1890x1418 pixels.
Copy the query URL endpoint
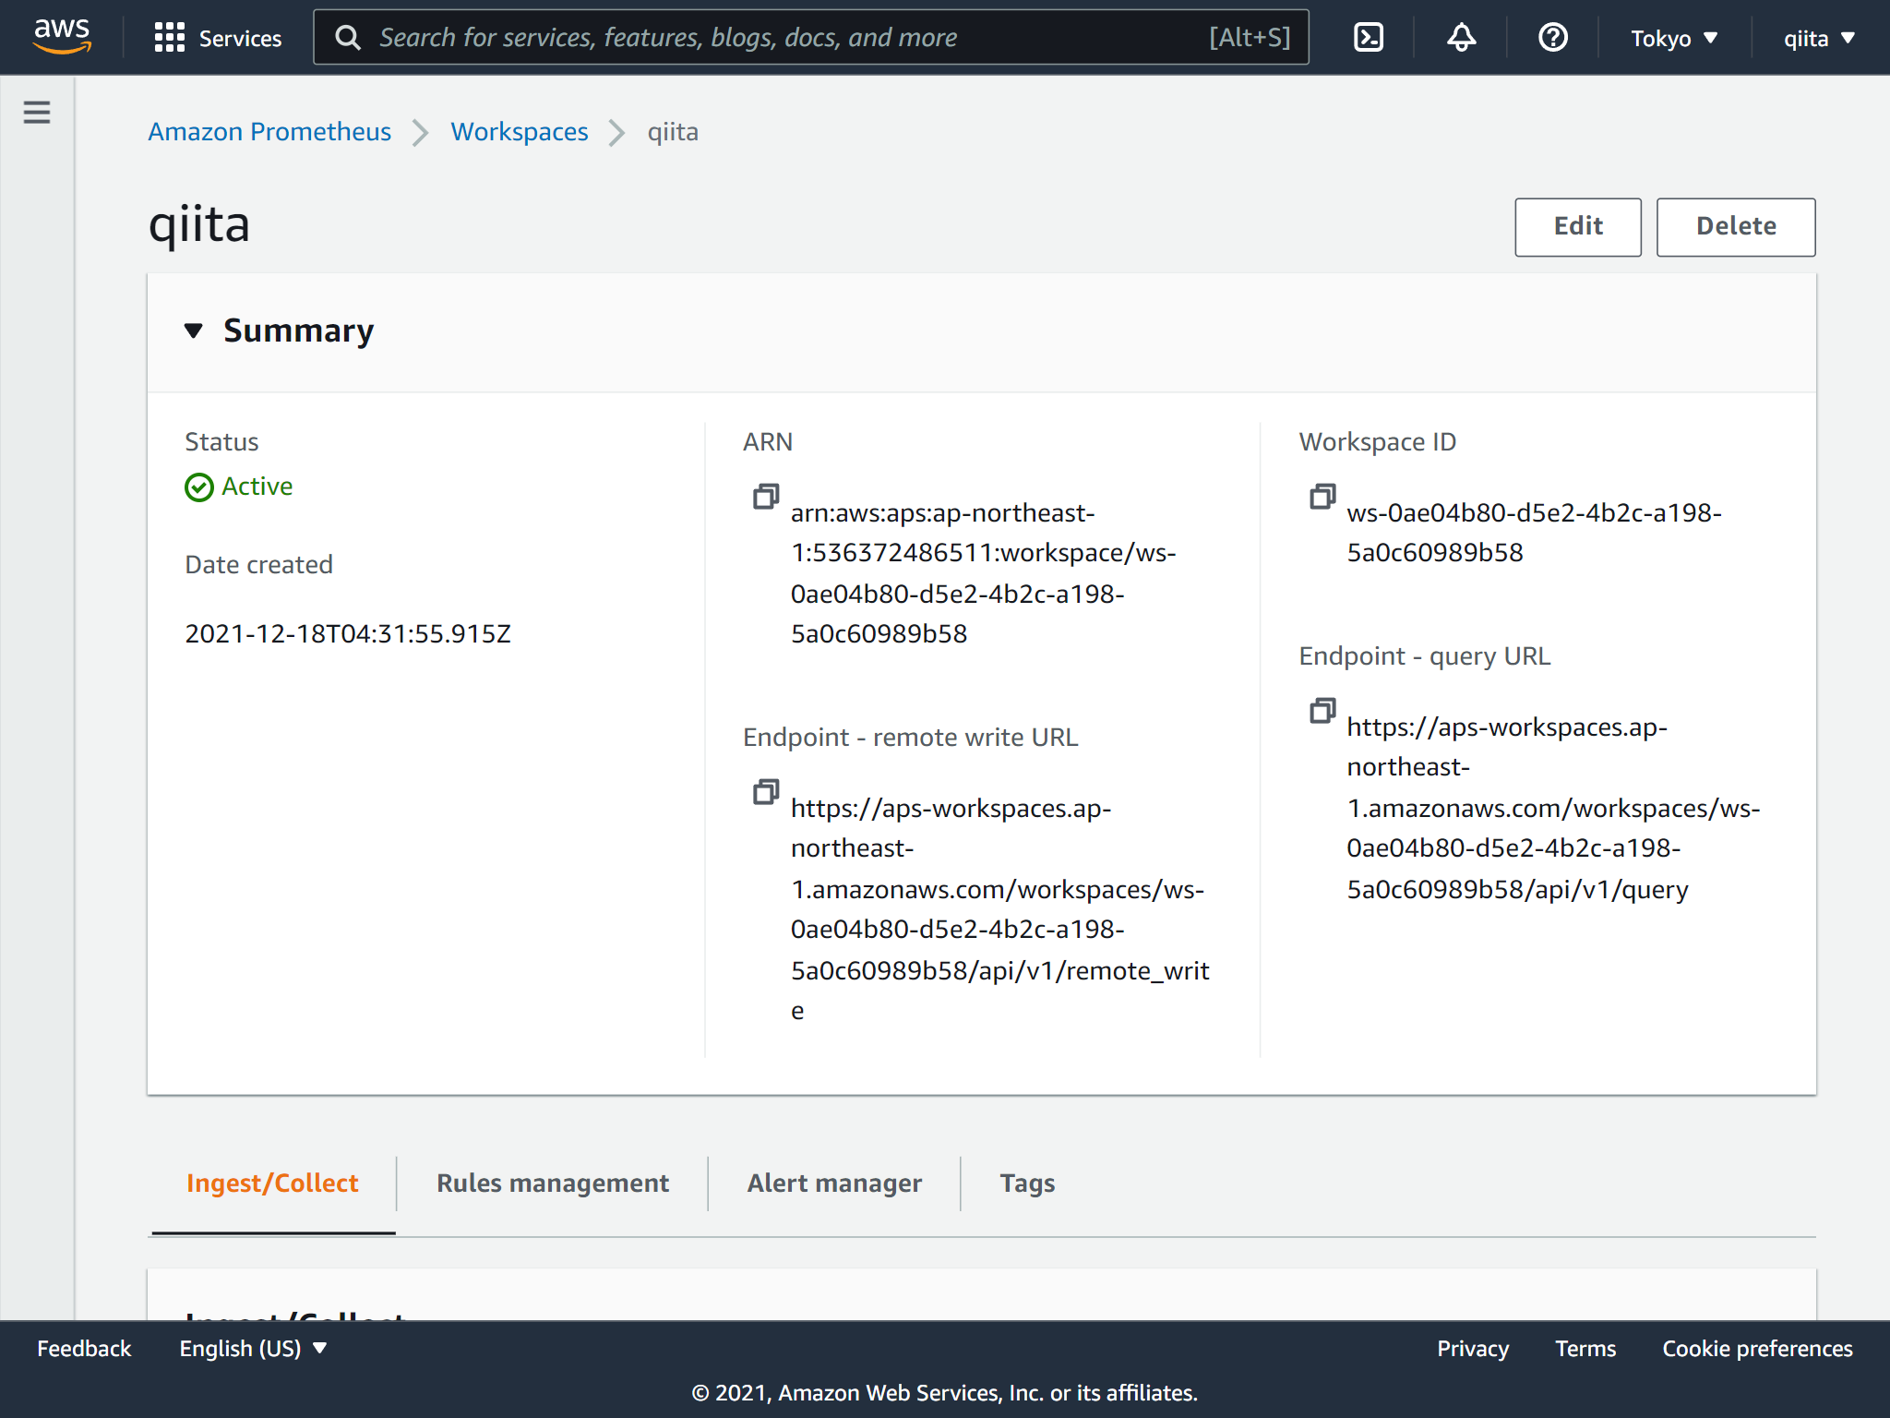(1322, 711)
